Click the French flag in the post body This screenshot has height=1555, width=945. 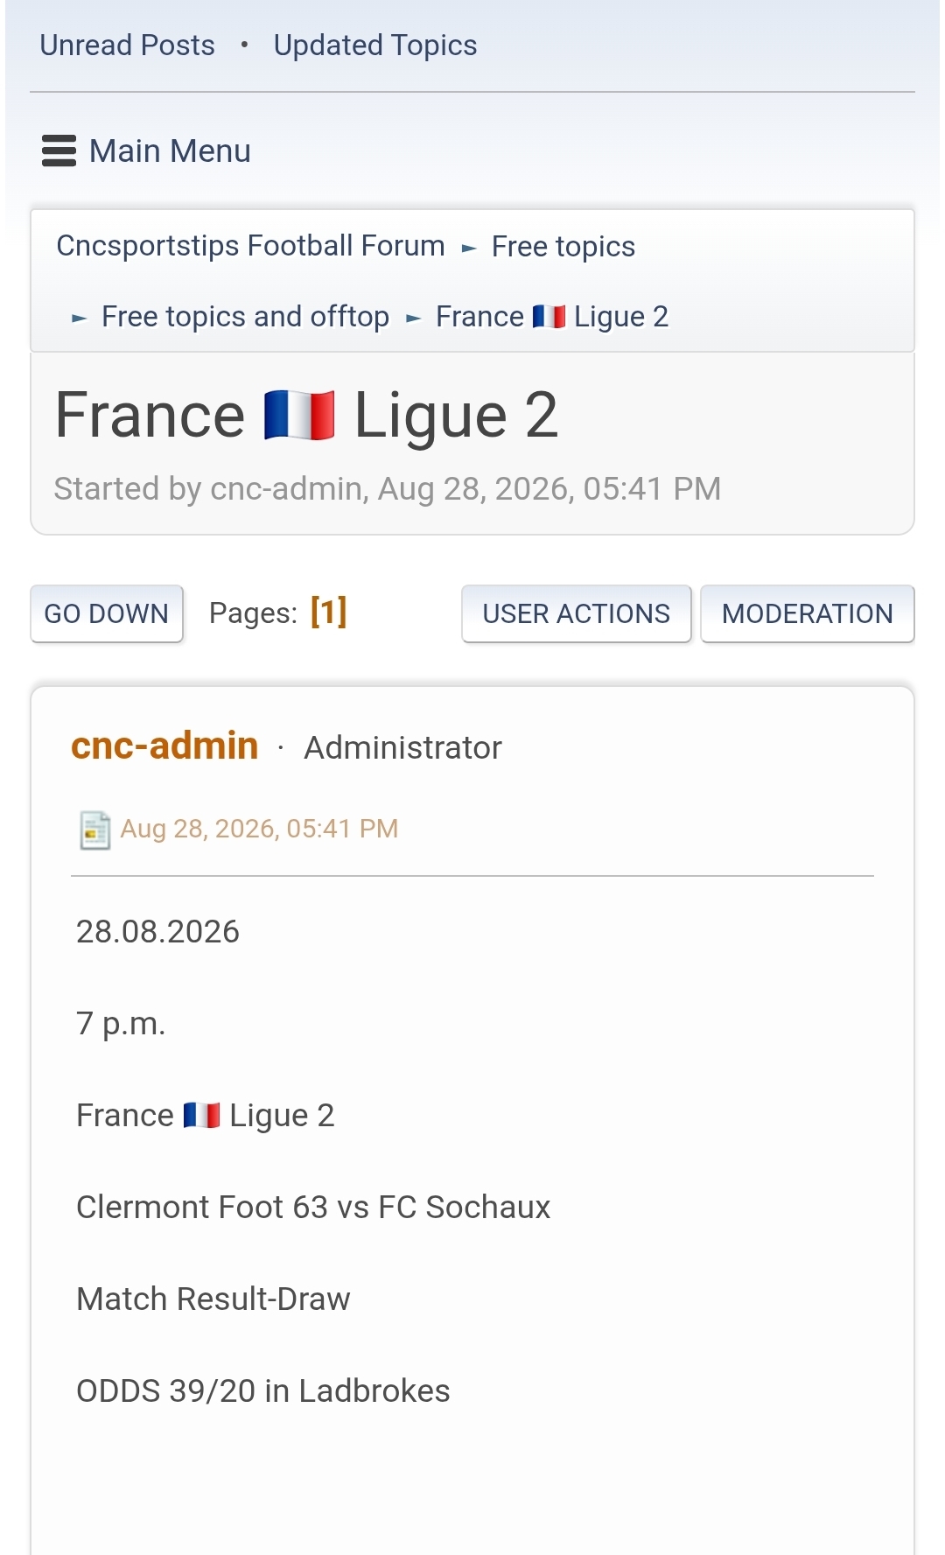coord(201,1115)
